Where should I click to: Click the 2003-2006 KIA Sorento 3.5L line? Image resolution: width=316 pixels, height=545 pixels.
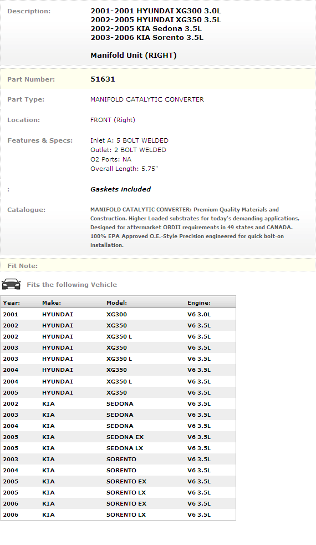pos(147,38)
